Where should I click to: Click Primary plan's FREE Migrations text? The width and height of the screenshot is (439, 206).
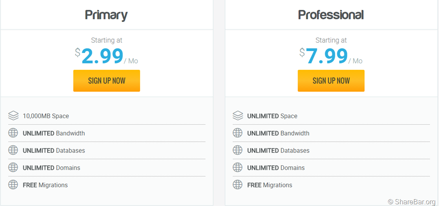[x=45, y=185]
